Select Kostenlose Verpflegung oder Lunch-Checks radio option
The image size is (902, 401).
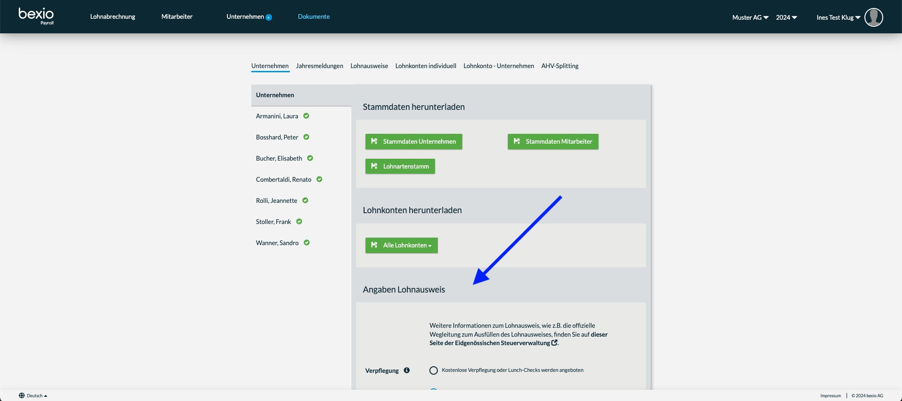(x=434, y=370)
